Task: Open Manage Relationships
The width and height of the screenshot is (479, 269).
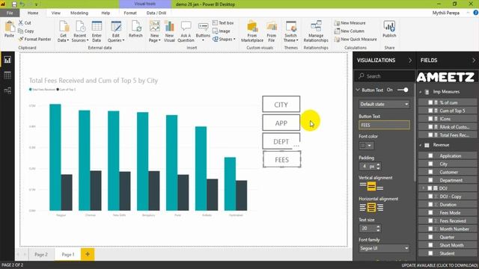Action: pyautogui.click(x=316, y=31)
